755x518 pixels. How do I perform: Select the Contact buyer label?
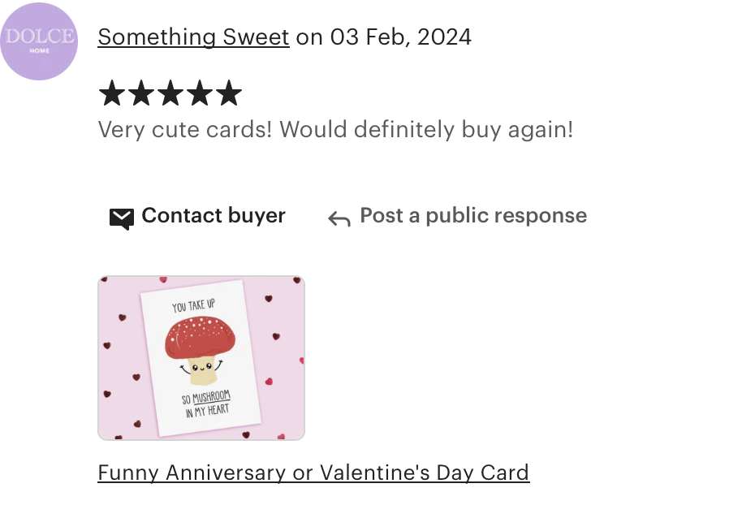[214, 216]
